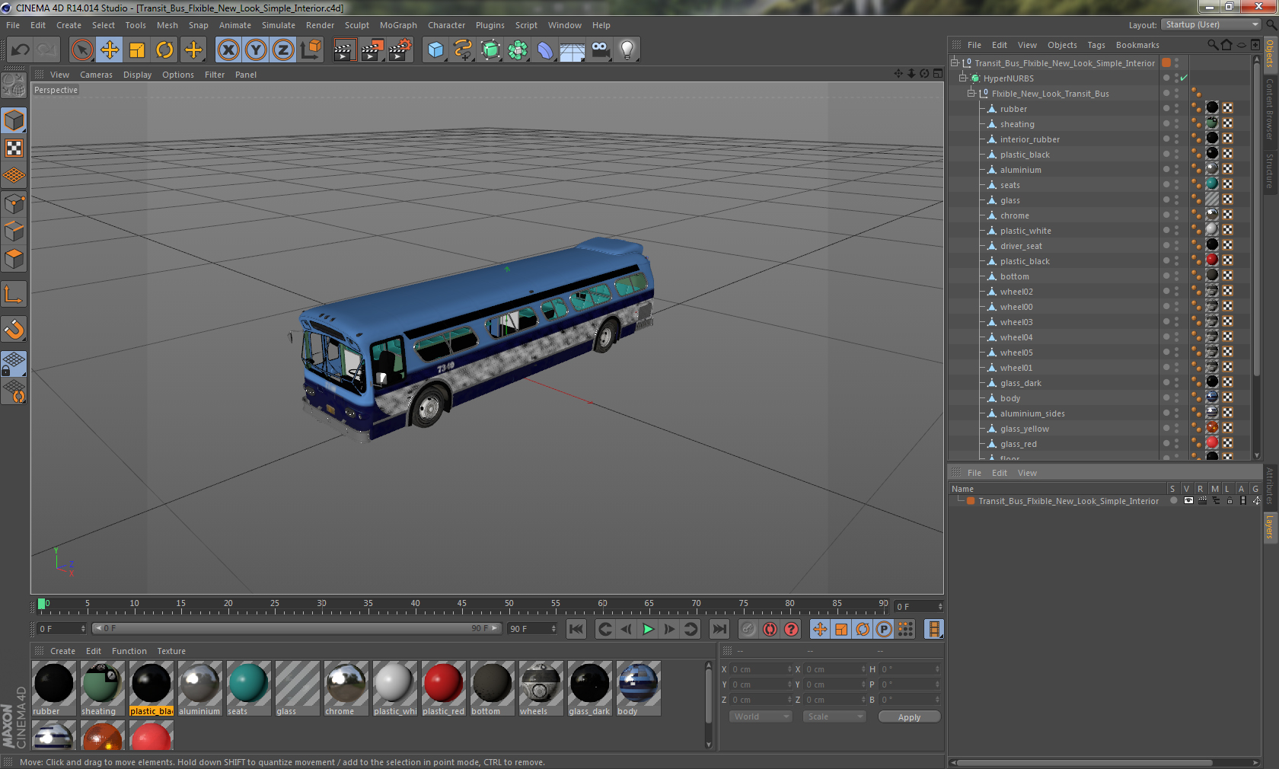
Task: Go to end of animation
Action: pyautogui.click(x=719, y=629)
